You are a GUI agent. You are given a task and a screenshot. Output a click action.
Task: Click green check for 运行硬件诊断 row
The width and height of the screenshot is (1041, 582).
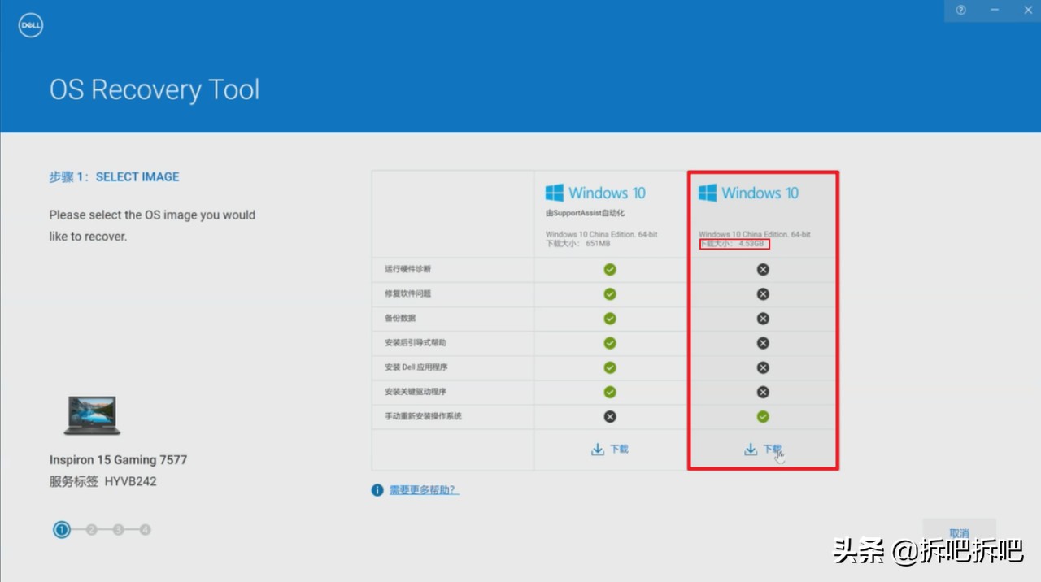(610, 269)
